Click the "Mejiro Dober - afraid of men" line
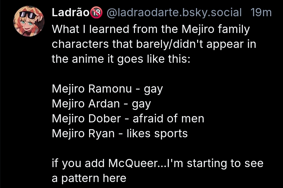 (128, 119)
